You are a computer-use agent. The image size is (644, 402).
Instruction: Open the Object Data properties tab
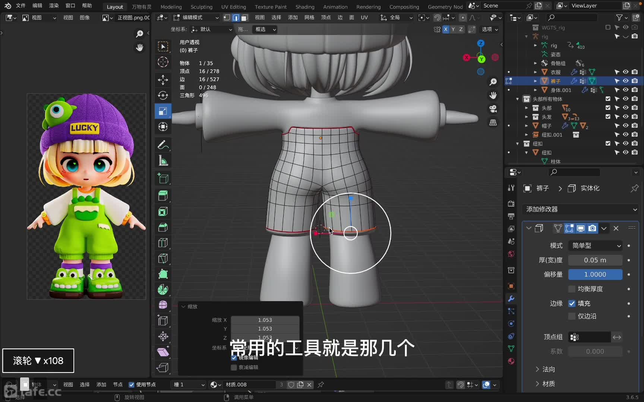point(511,349)
